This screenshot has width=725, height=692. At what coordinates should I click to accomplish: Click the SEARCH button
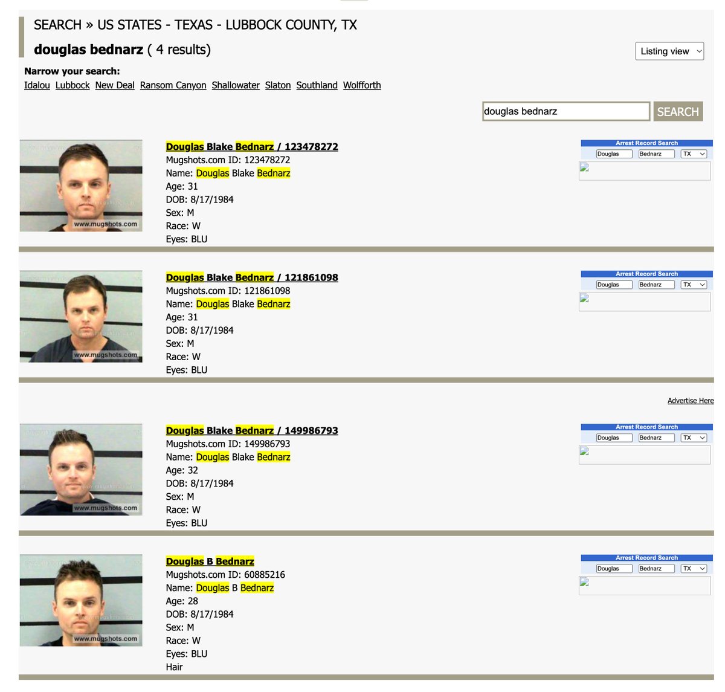coord(678,111)
